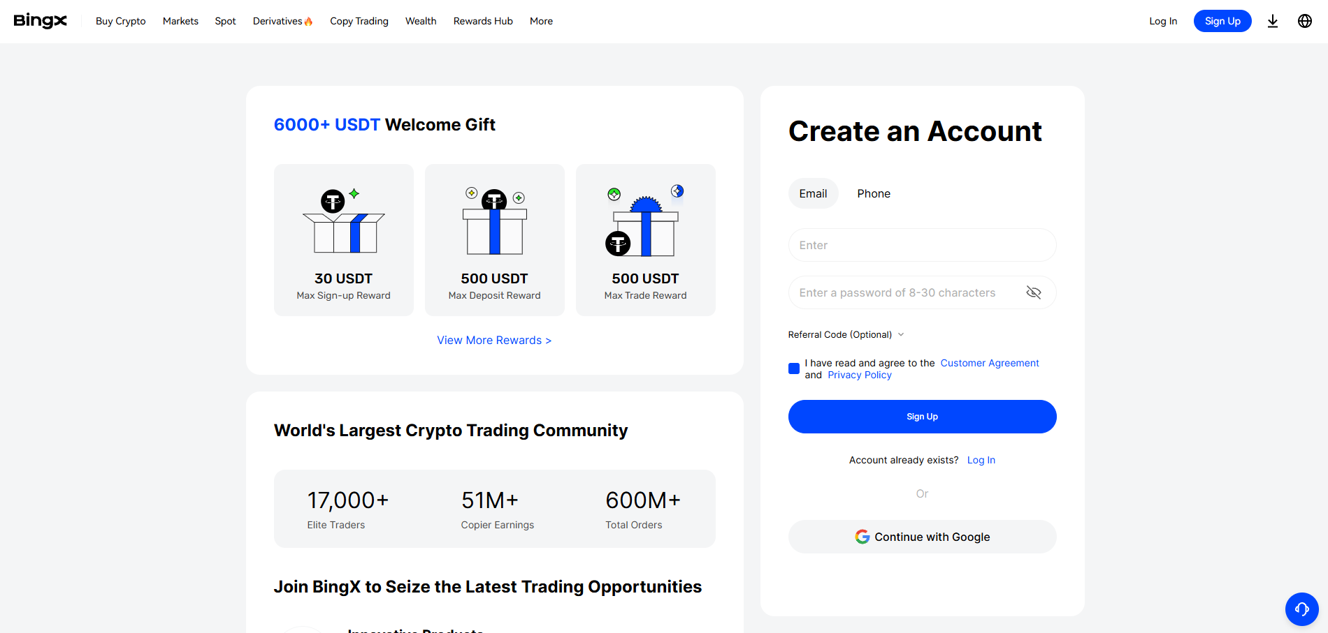Click Max Deposit Reward label
The width and height of the screenshot is (1328, 633).
click(495, 295)
